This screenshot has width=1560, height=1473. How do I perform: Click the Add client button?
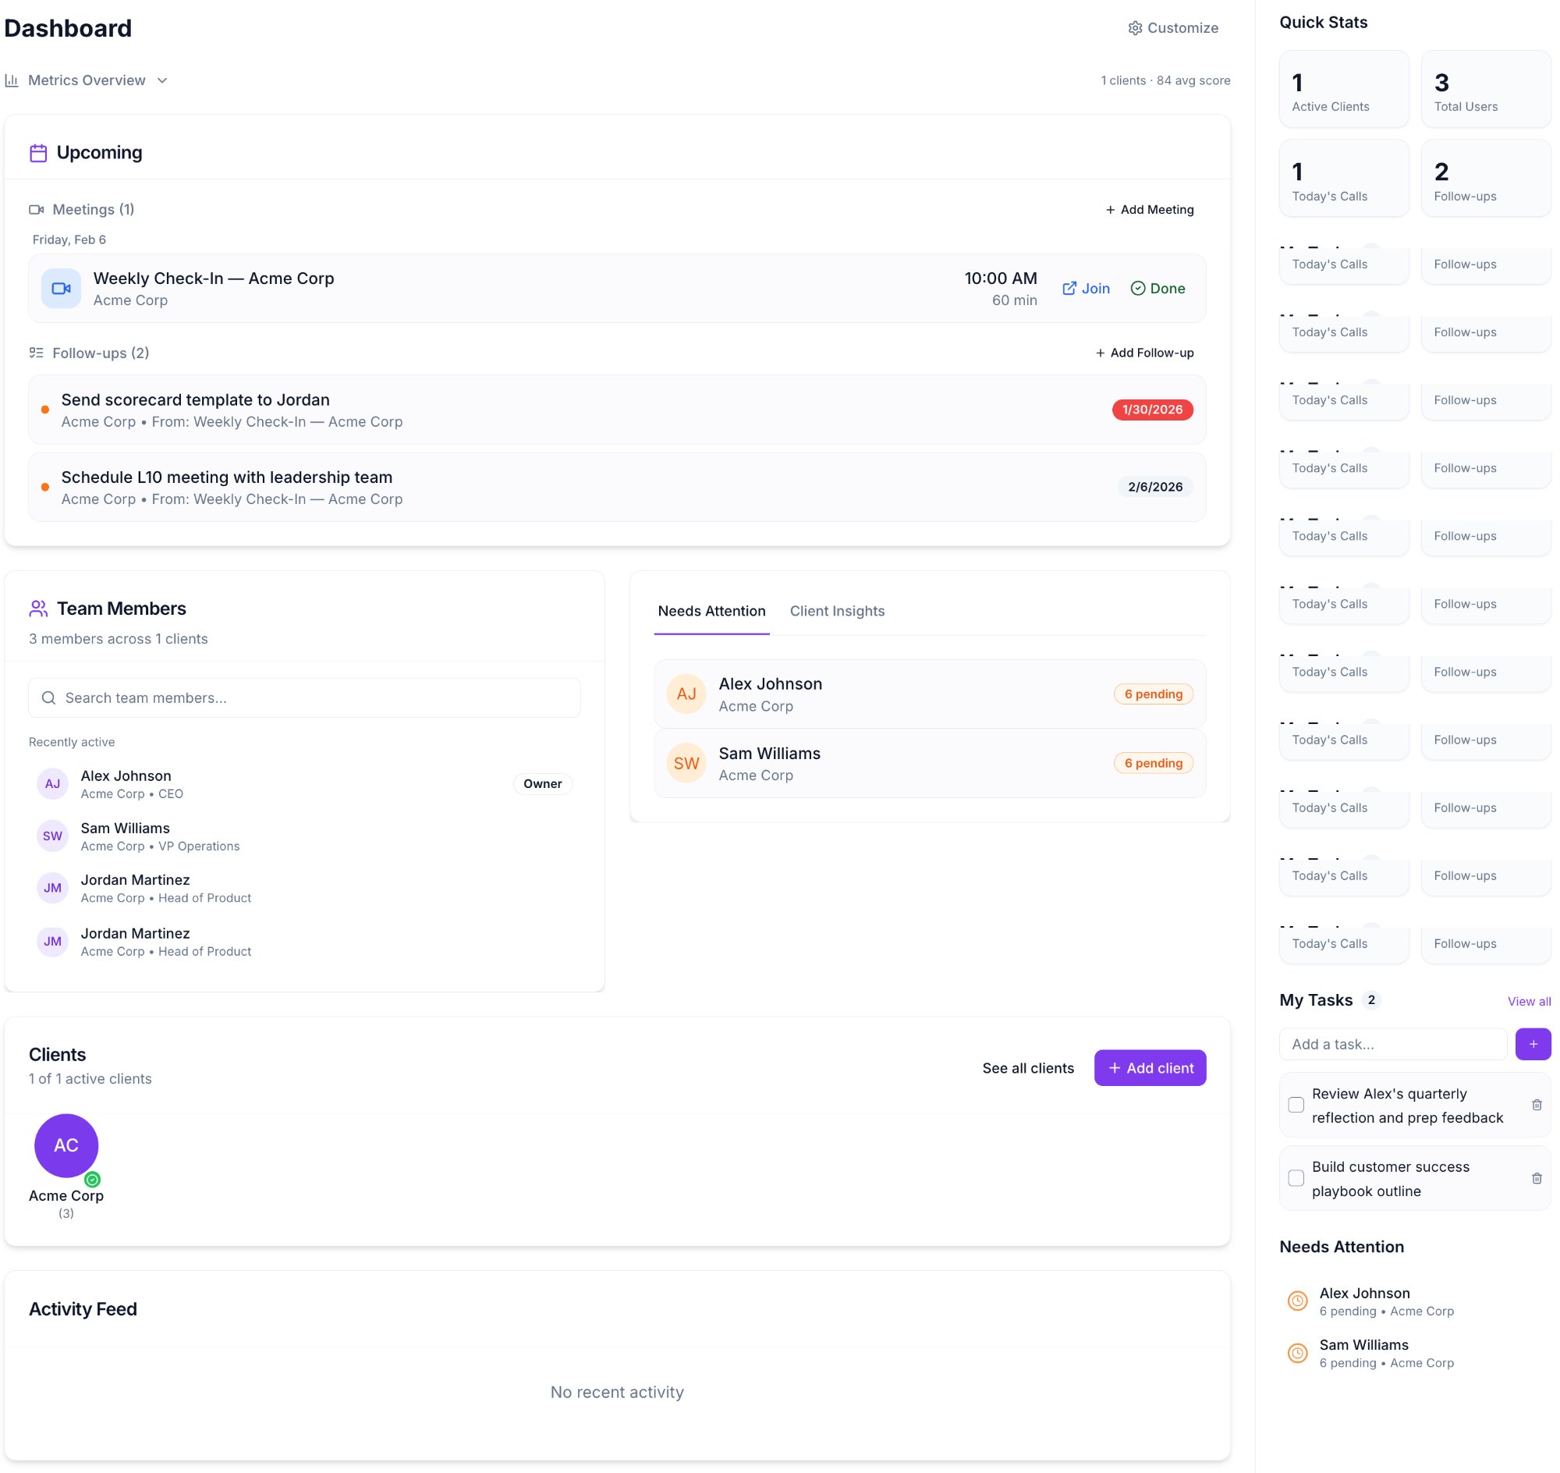point(1150,1068)
